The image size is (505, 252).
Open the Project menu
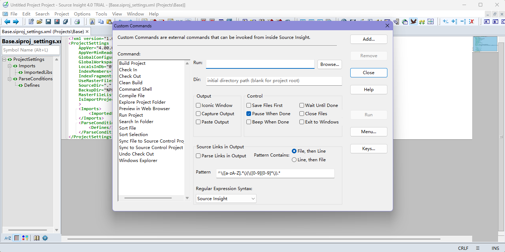point(62,14)
